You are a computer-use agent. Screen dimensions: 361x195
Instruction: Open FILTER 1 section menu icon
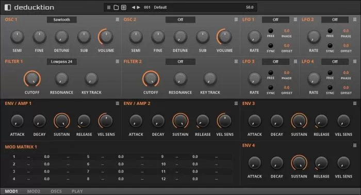118,62
